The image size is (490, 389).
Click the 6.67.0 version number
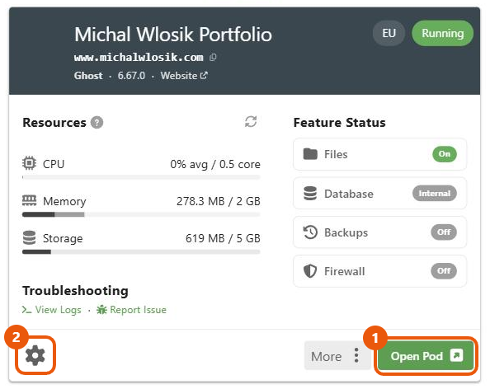click(131, 76)
